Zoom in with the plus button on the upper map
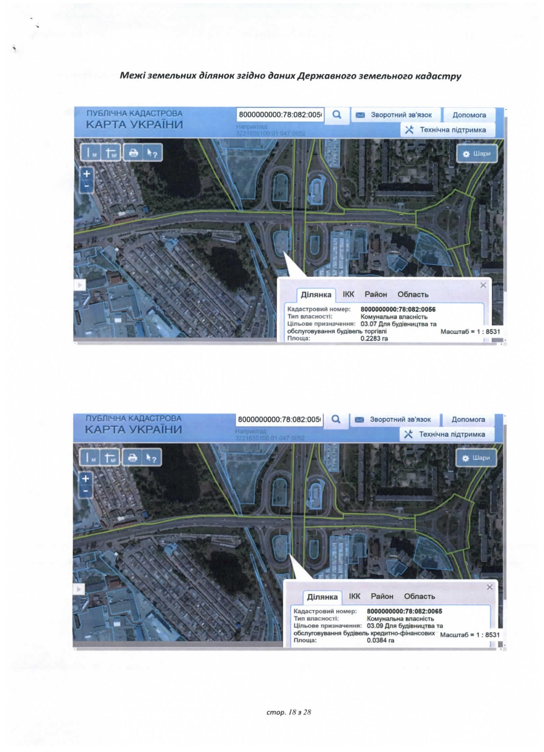The height and width of the screenshot is (752, 544). point(87,174)
